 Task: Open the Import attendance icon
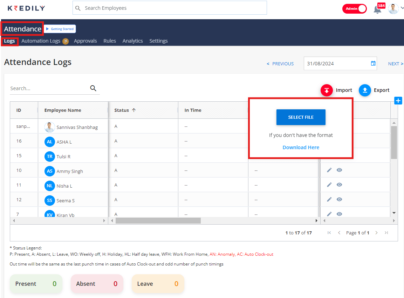[327, 90]
